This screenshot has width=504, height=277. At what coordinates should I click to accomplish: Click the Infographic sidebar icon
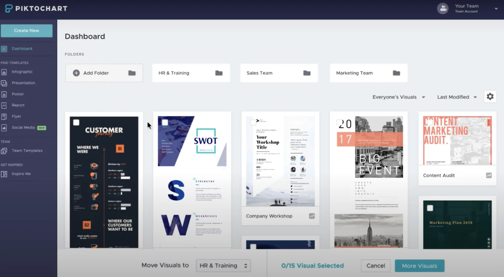(x=4, y=72)
